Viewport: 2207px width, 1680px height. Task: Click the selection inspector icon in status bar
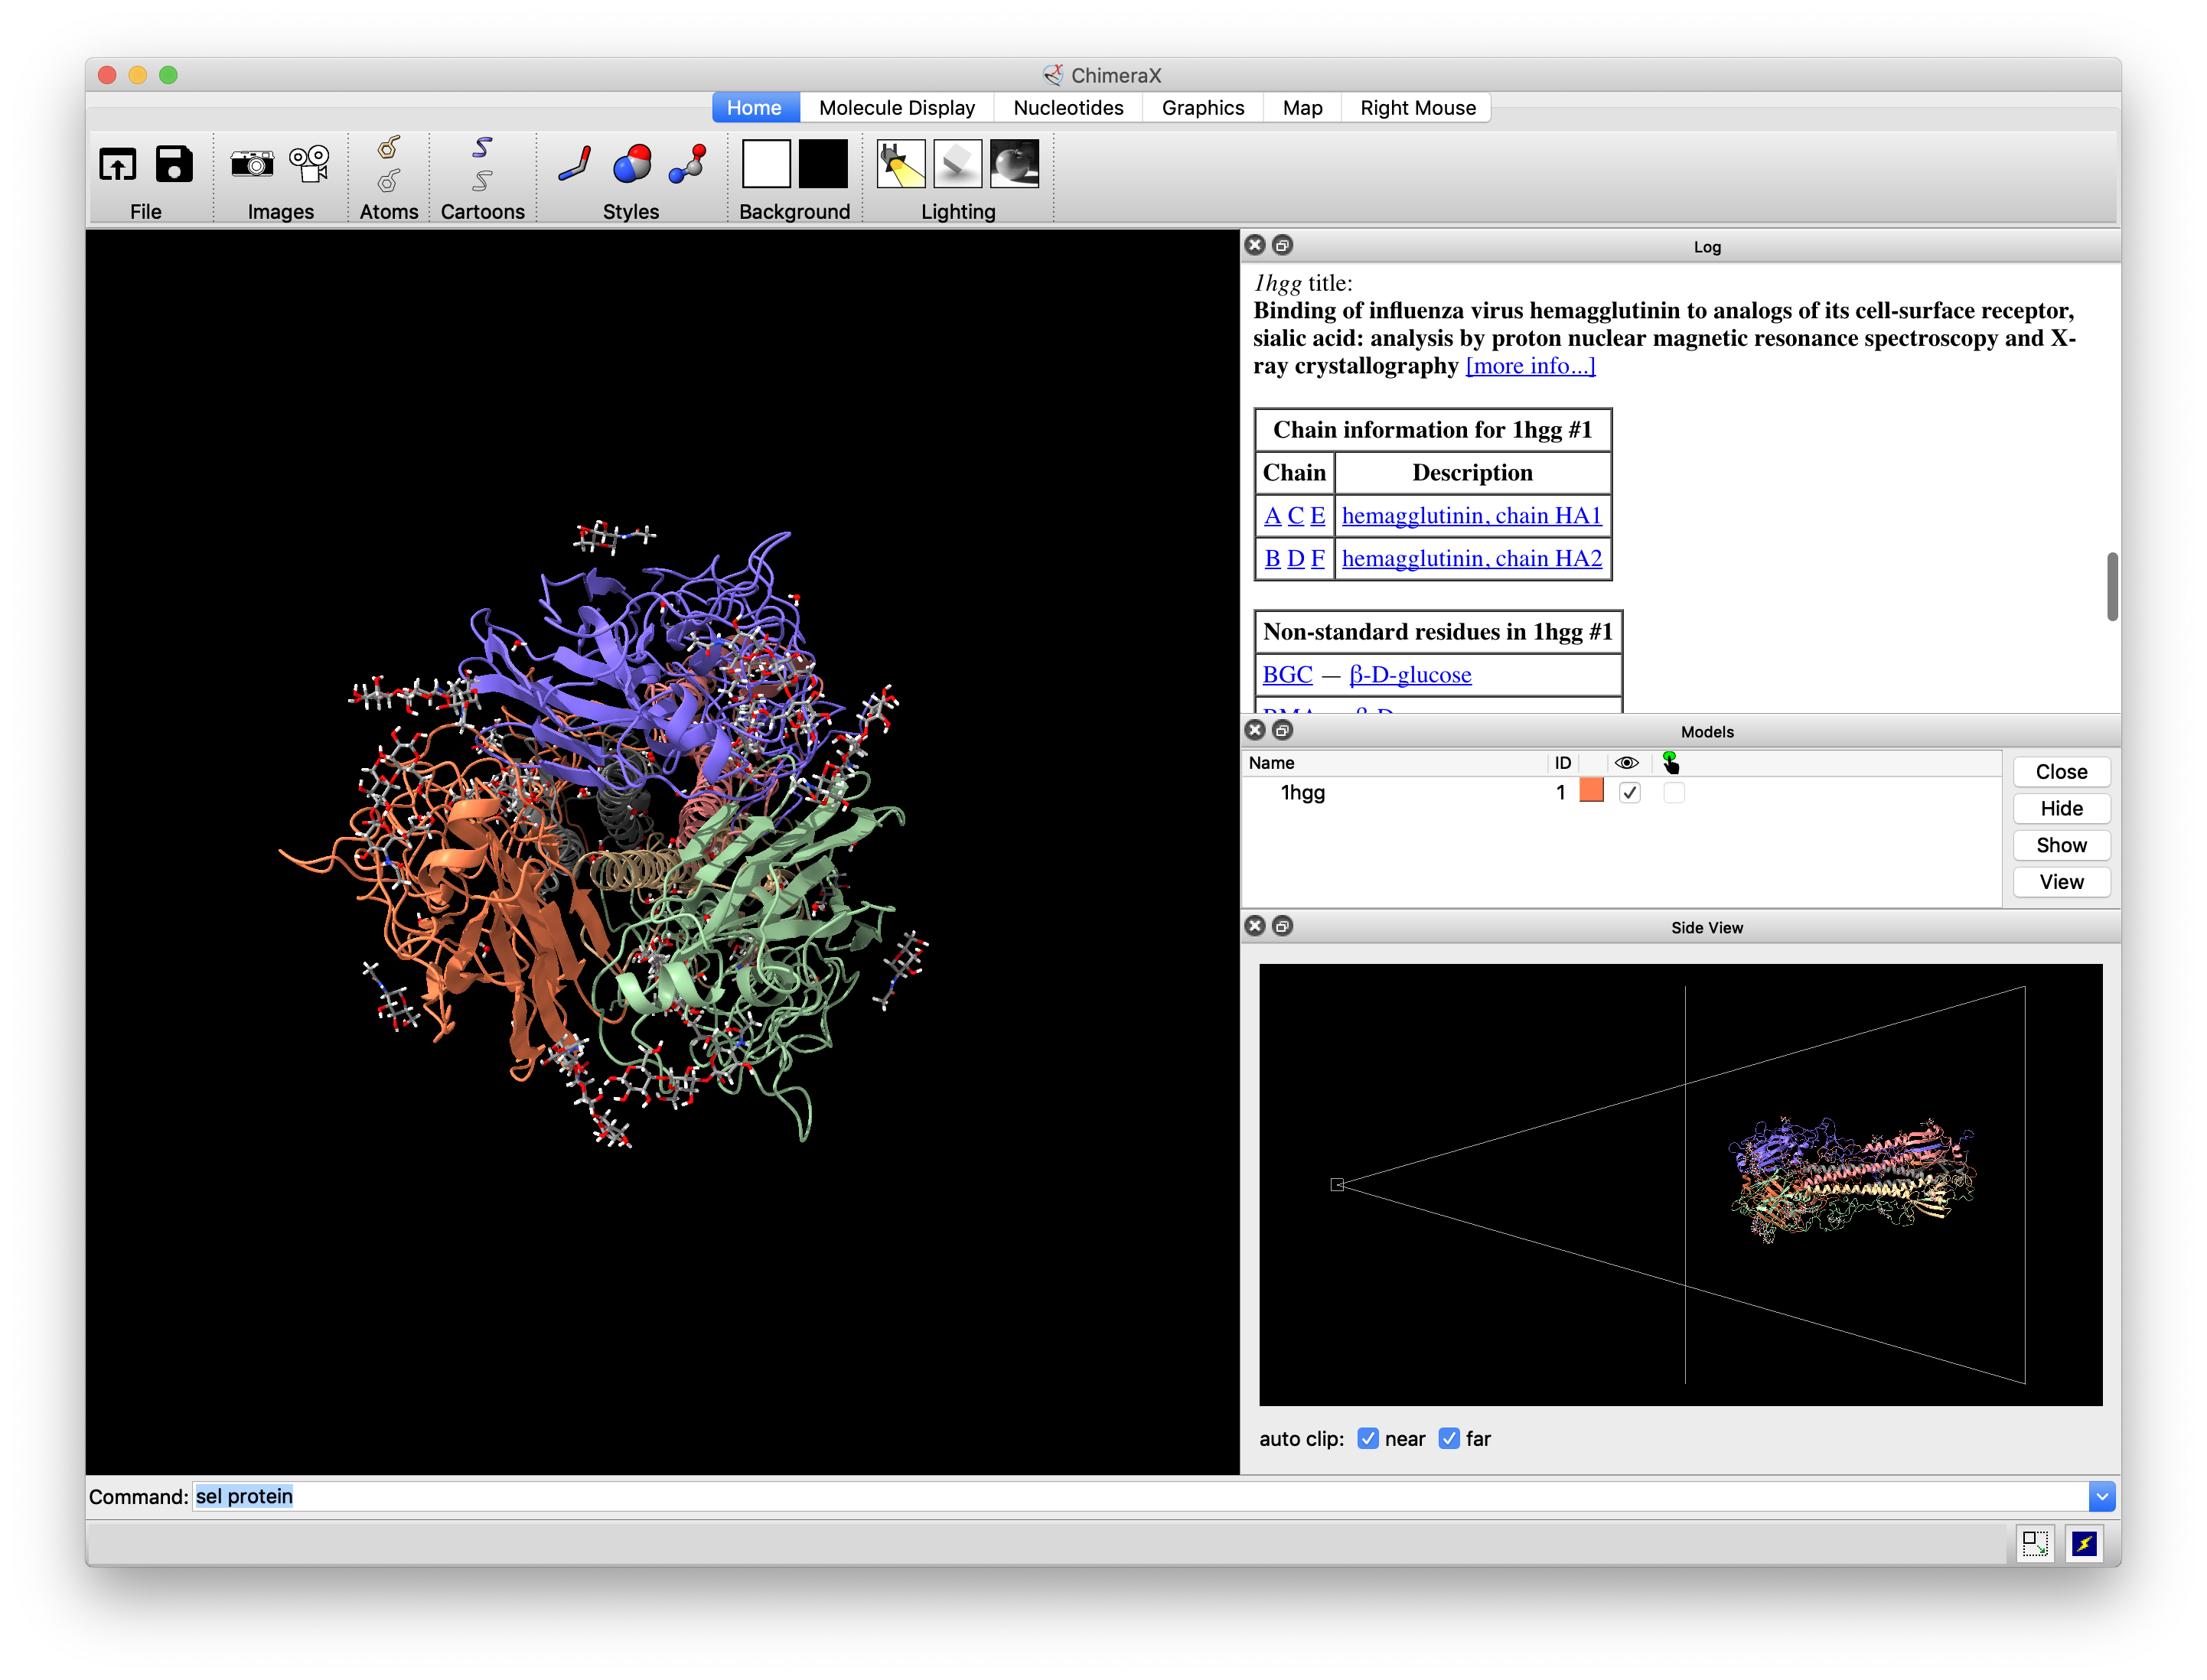[x=2035, y=1543]
